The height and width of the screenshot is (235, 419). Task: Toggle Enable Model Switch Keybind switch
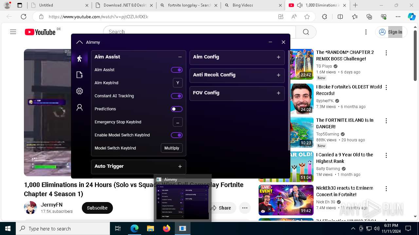[x=177, y=135]
